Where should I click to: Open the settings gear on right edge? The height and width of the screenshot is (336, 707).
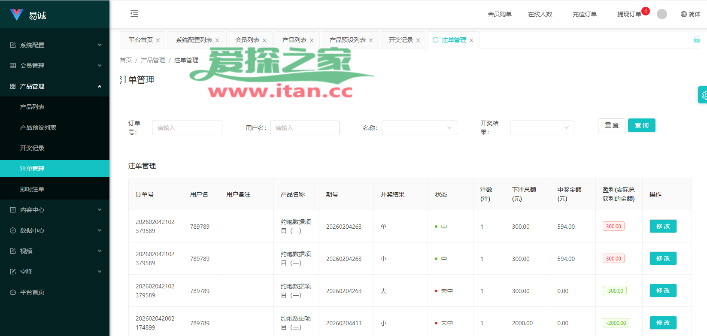703,95
